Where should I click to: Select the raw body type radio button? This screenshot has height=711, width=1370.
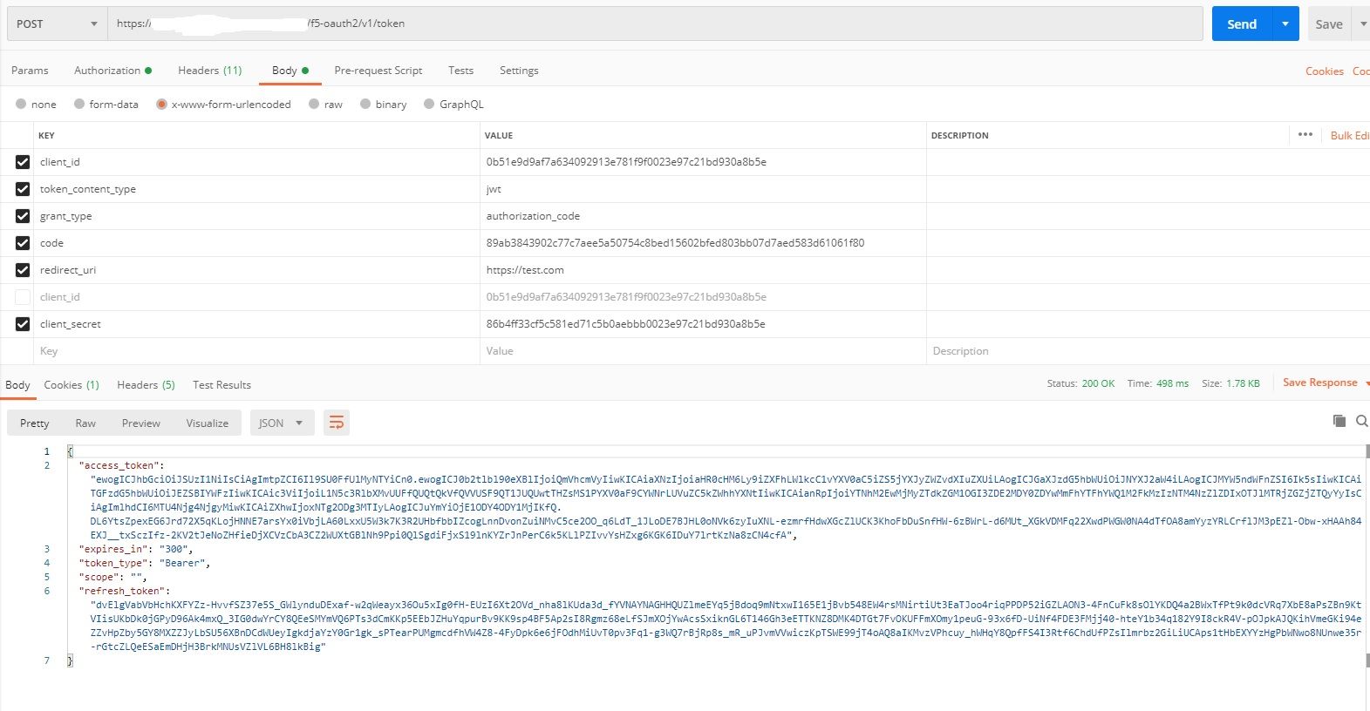tap(314, 105)
